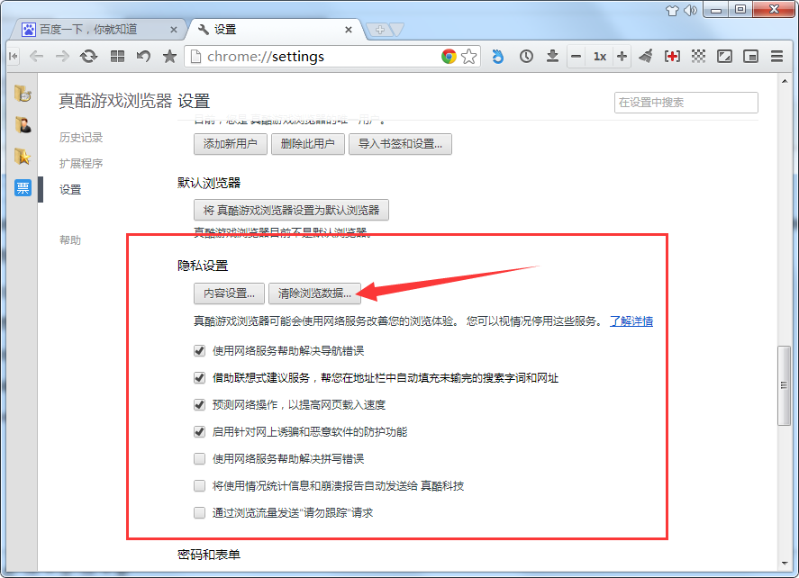
Task: Open the browser hamburger menu
Action: (x=776, y=56)
